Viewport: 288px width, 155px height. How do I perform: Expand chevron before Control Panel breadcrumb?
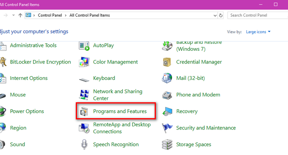click(x=34, y=15)
